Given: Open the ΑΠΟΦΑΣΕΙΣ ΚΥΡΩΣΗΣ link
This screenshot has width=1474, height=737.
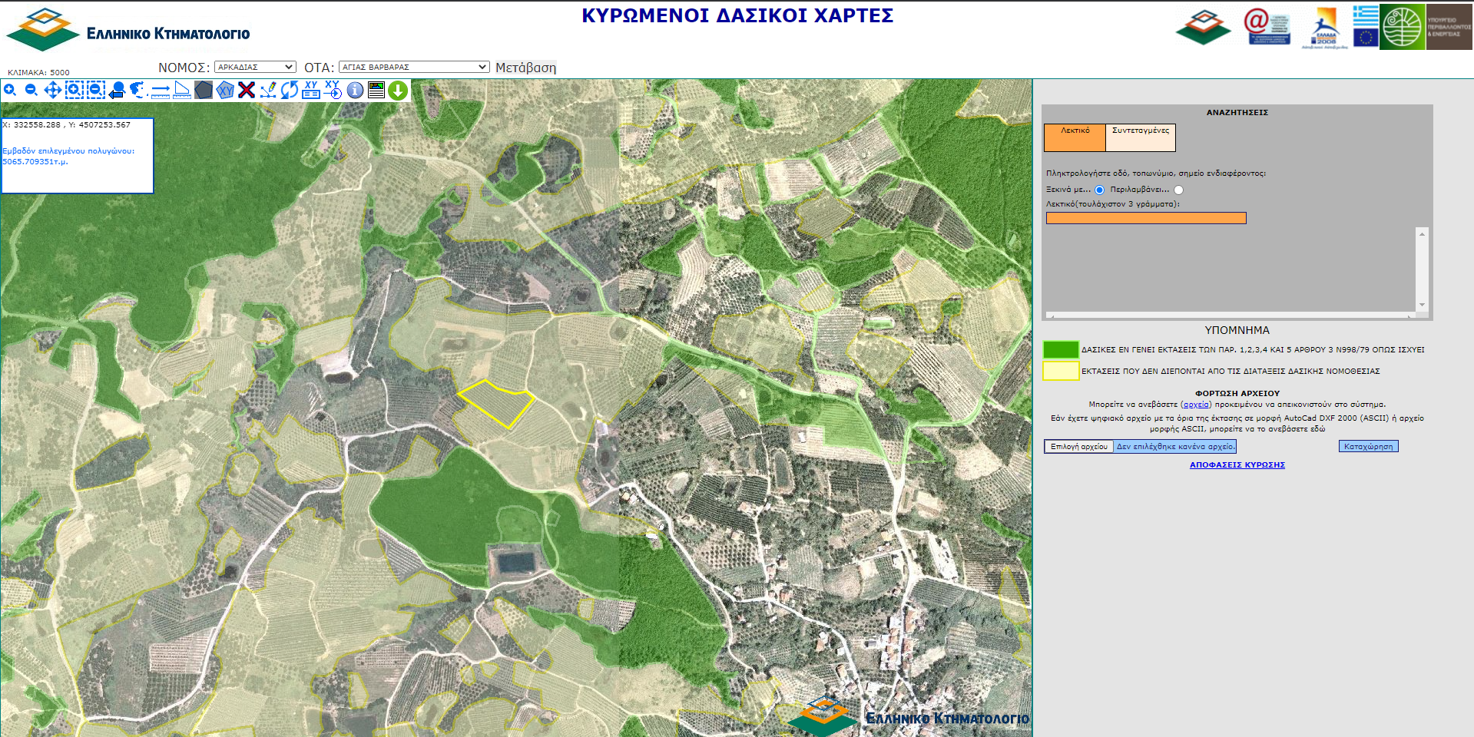Looking at the screenshot, I should click(x=1237, y=465).
